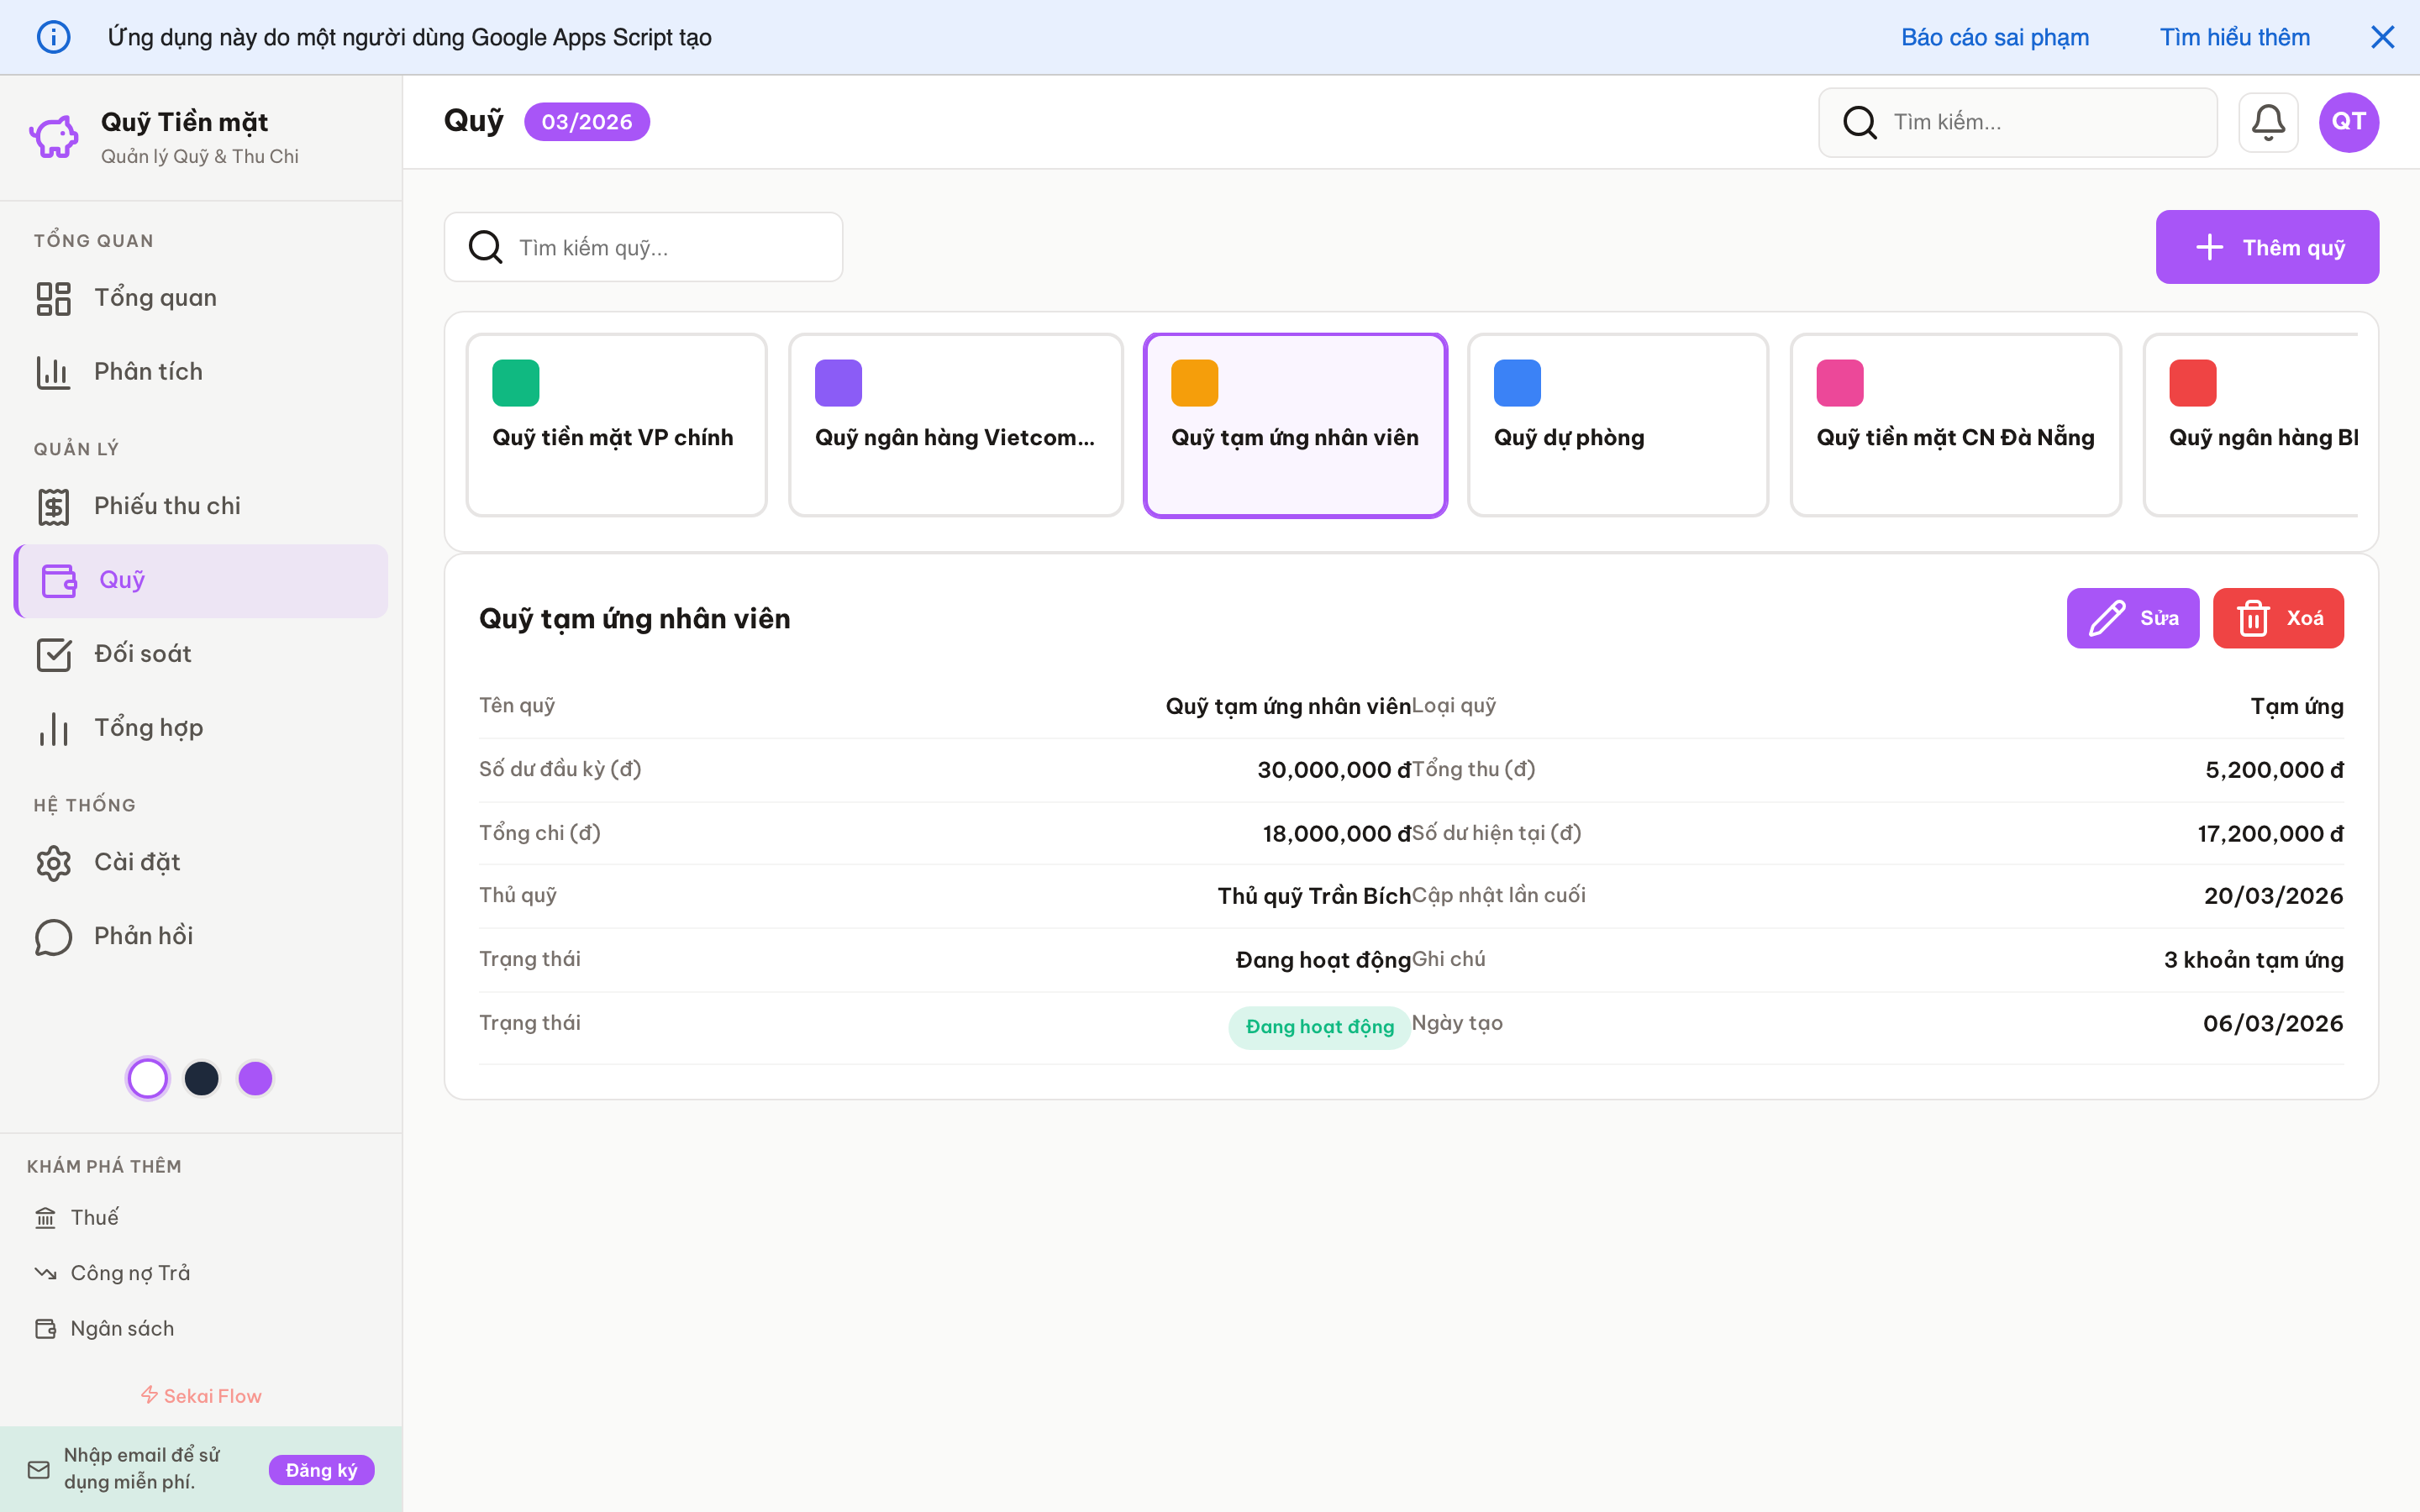Image resolution: width=2420 pixels, height=1512 pixels.
Task: Click the Thêm quỹ button
Action: (x=2267, y=247)
